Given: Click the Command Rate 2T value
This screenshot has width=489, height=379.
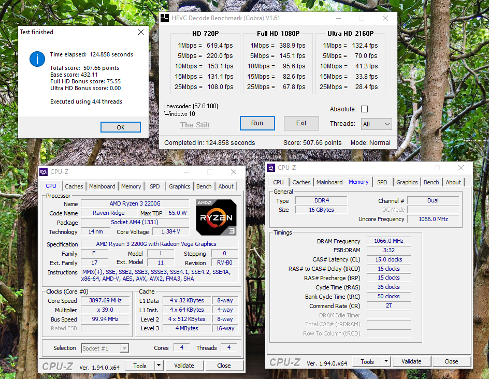Looking at the screenshot, I should point(389,306).
